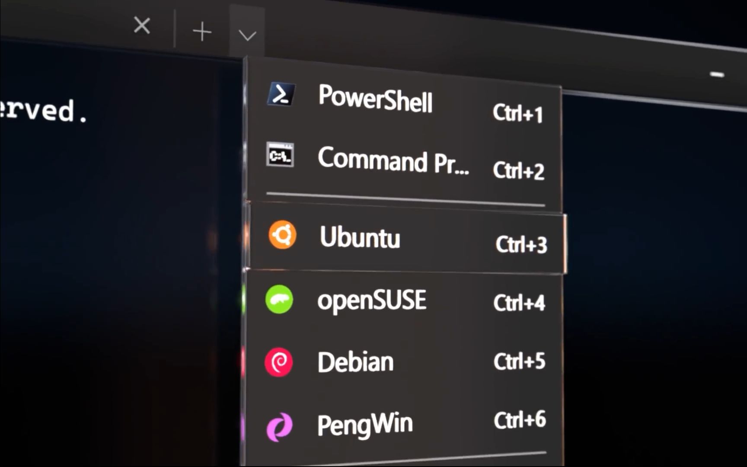Click the orange Ubuntu logo icon
747x467 pixels.
282,235
